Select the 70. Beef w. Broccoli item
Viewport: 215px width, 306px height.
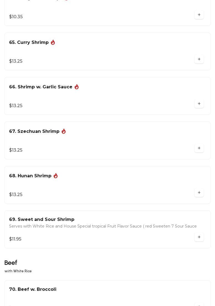pyautogui.click(x=33, y=289)
